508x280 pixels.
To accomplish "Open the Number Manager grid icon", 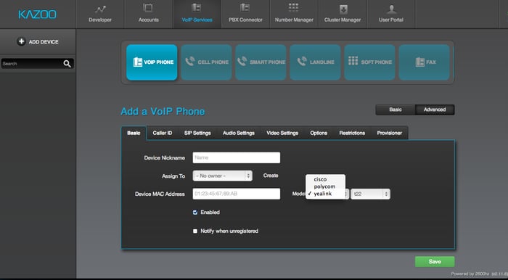I will pos(293,8).
